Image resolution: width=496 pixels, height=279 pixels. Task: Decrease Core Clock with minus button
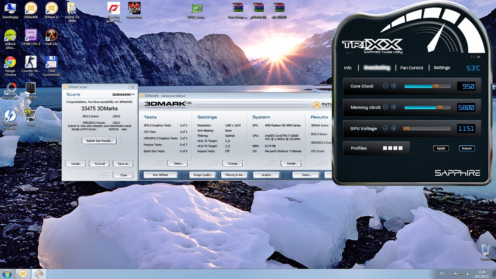click(x=385, y=86)
